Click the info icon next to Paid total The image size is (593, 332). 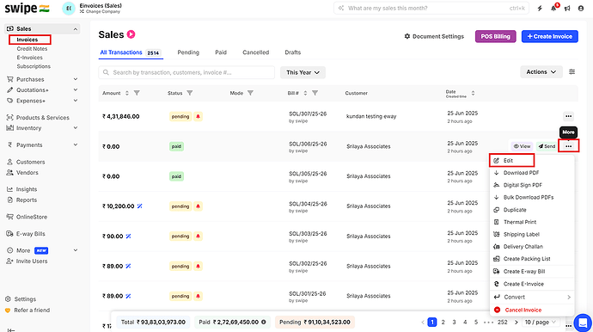point(264,323)
